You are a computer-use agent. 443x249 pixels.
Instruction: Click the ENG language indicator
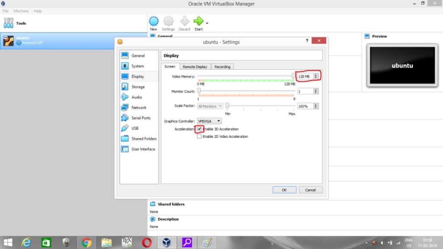tap(408, 240)
